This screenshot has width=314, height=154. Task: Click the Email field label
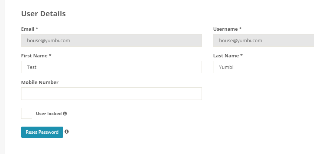pyautogui.click(x=28, y=29)
